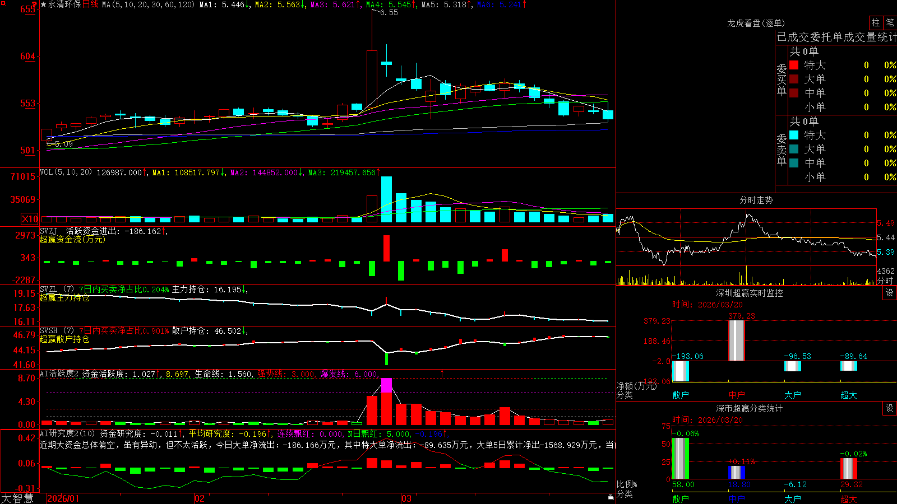
Task: Click the 超赢资金流(万元) label
Action: click(x=72, y=239)
